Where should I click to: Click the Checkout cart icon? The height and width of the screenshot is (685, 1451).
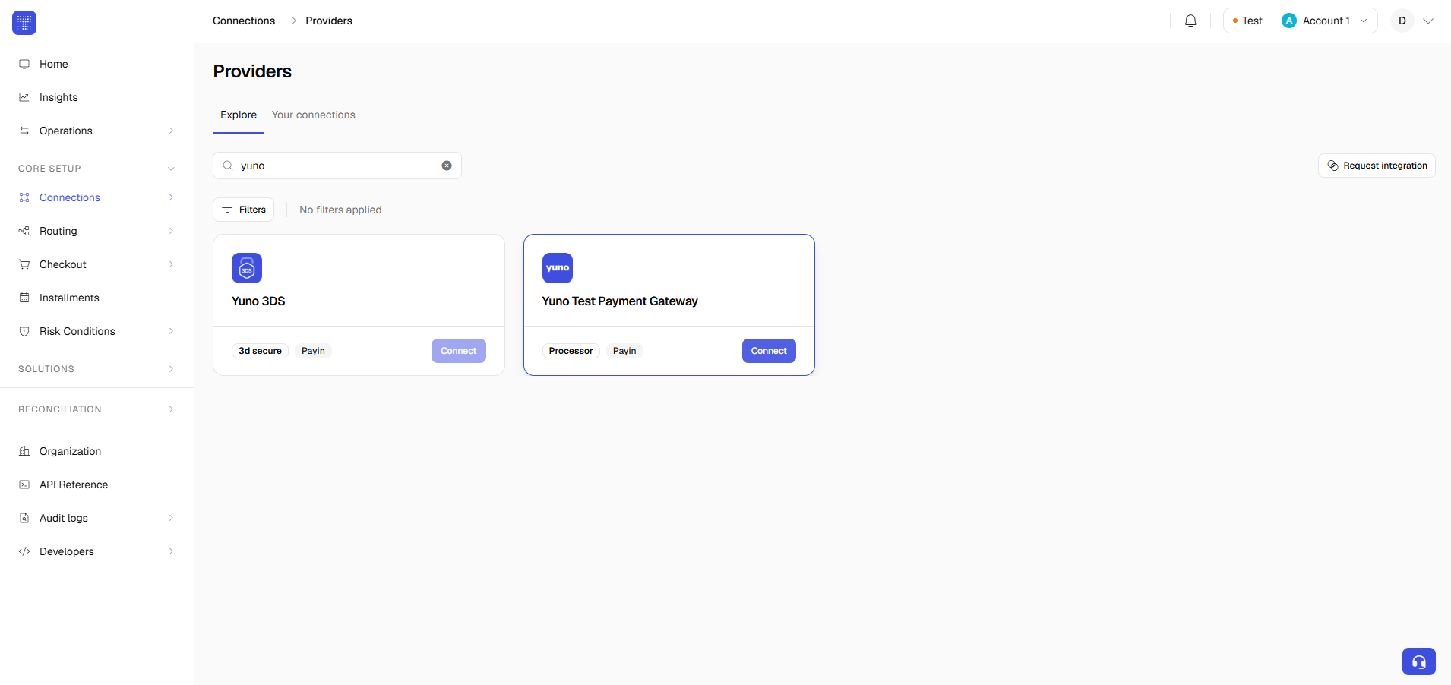coord(24,264)
